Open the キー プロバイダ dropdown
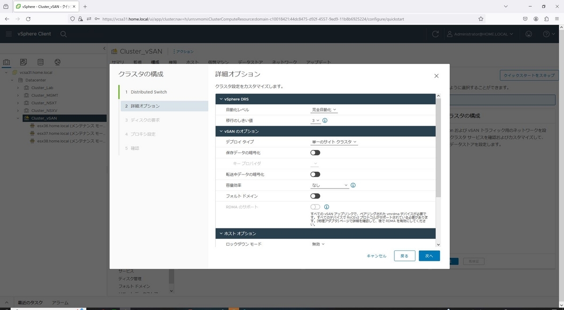The height and width of the screenshot is (310, 564). [x=314, y=164]
